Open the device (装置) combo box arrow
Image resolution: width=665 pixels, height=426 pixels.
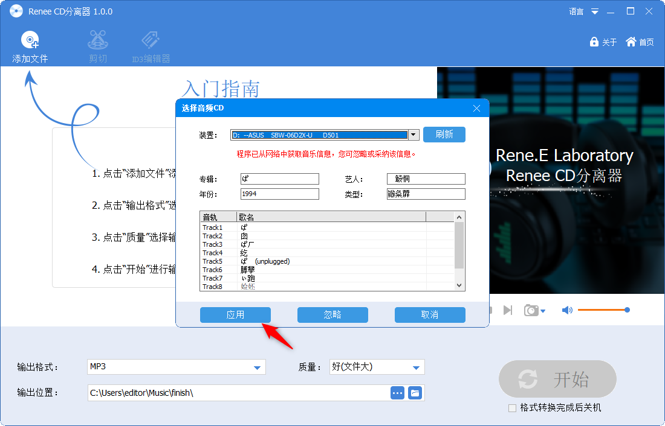coord(414,135)
